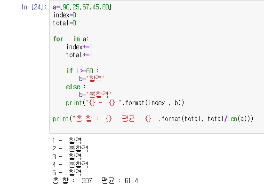Viewport: 264px width, 193px height.
Task: Click the print format(index , b) line
Action: [125, 103]
